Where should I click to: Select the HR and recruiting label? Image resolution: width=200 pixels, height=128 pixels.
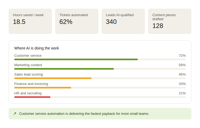tap(28, 93)
